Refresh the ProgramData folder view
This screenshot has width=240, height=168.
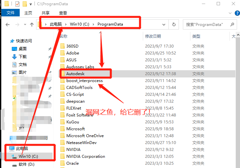point(174,24)
